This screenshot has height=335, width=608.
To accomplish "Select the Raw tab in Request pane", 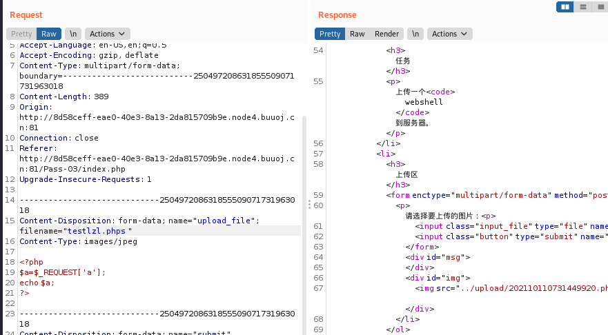I will coord(49,34).
